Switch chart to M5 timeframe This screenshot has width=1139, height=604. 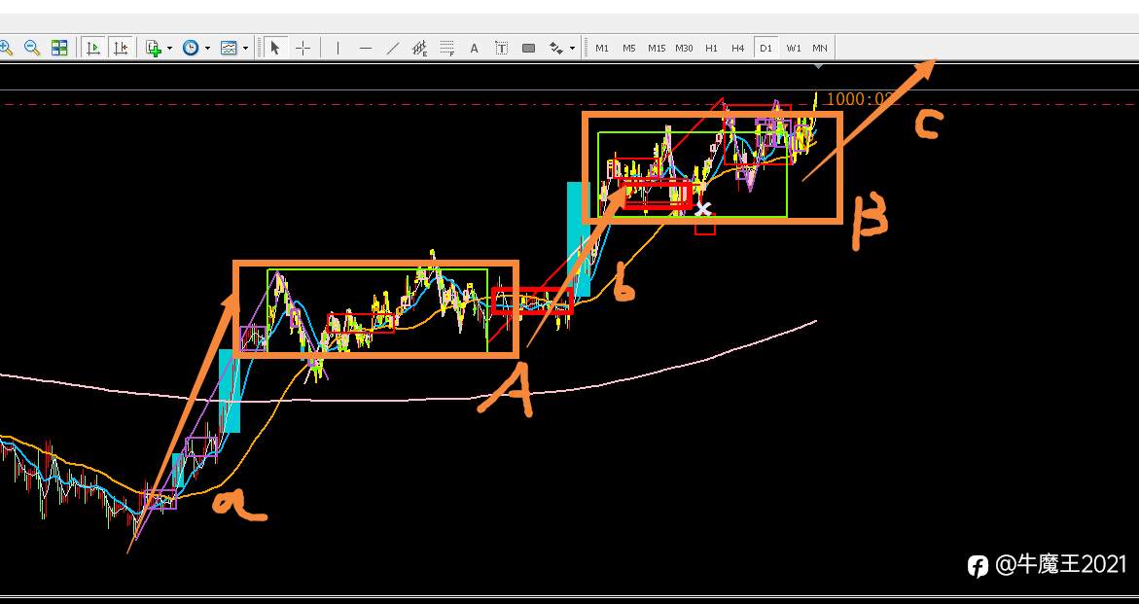pyautogui.click(x=629, y=48)
